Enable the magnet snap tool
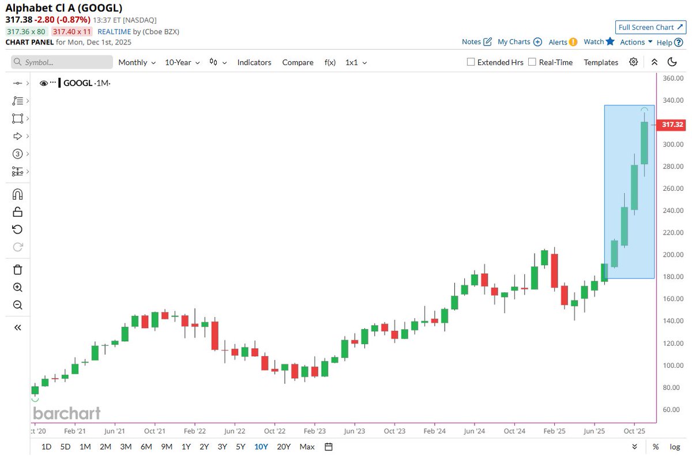Viewport: 692px width, 456px height. 17,194
